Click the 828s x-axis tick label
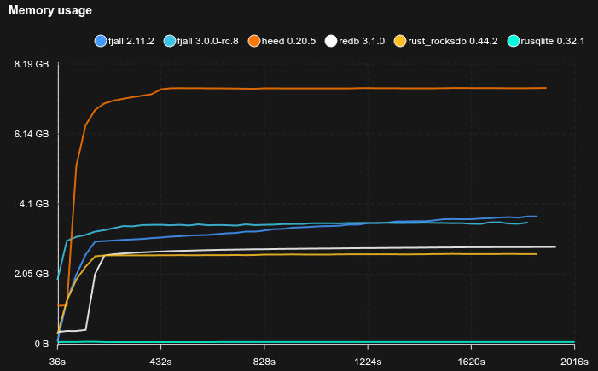Screen dimensions: 598x371 pyautogui.click(x=264, y=361)
